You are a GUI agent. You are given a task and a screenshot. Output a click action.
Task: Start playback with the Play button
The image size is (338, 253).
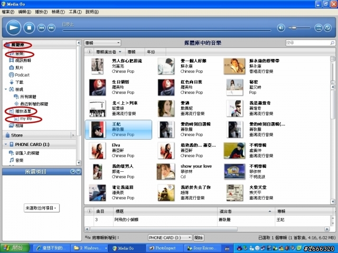click(x=13, y=27)
